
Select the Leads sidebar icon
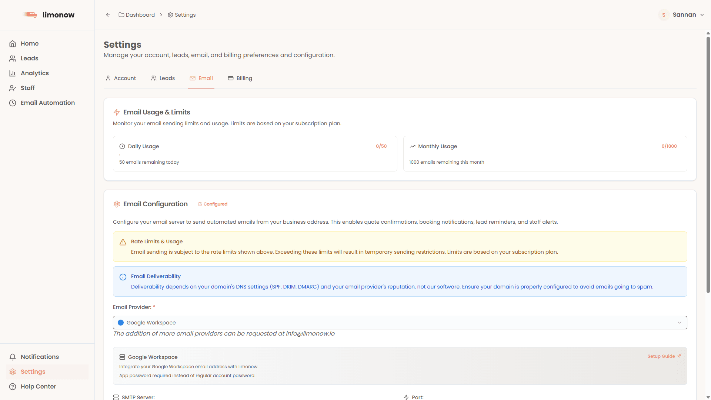tap(13, 58)
